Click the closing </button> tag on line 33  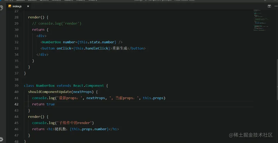pyautogui.click(x=136, y=48)
